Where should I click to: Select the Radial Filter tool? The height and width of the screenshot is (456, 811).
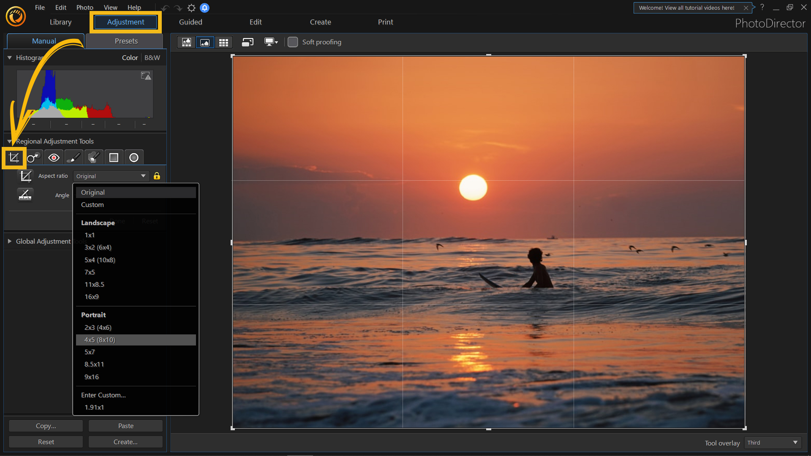(134, 158)
